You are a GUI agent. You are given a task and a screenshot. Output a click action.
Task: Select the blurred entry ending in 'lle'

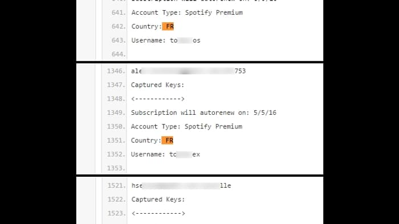point(181,185)
